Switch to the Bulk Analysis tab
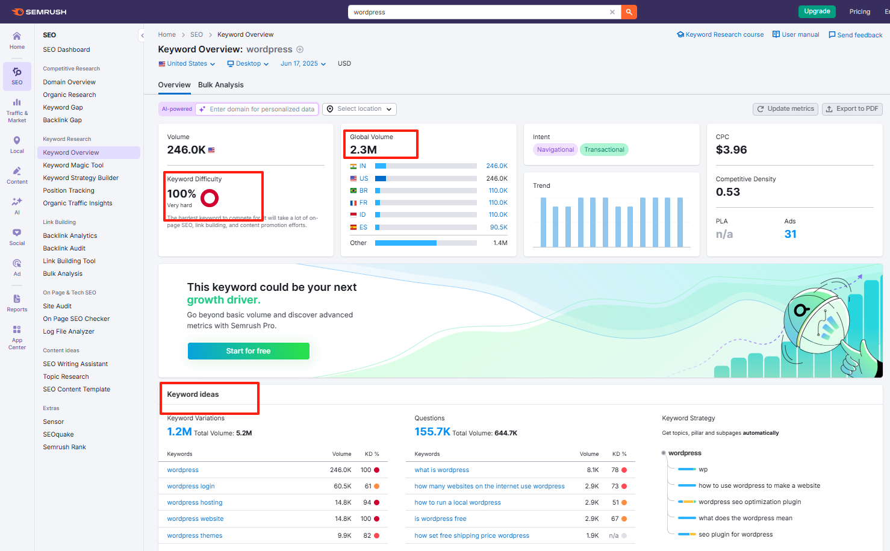 pyautogui.click(x=220, y=85)
